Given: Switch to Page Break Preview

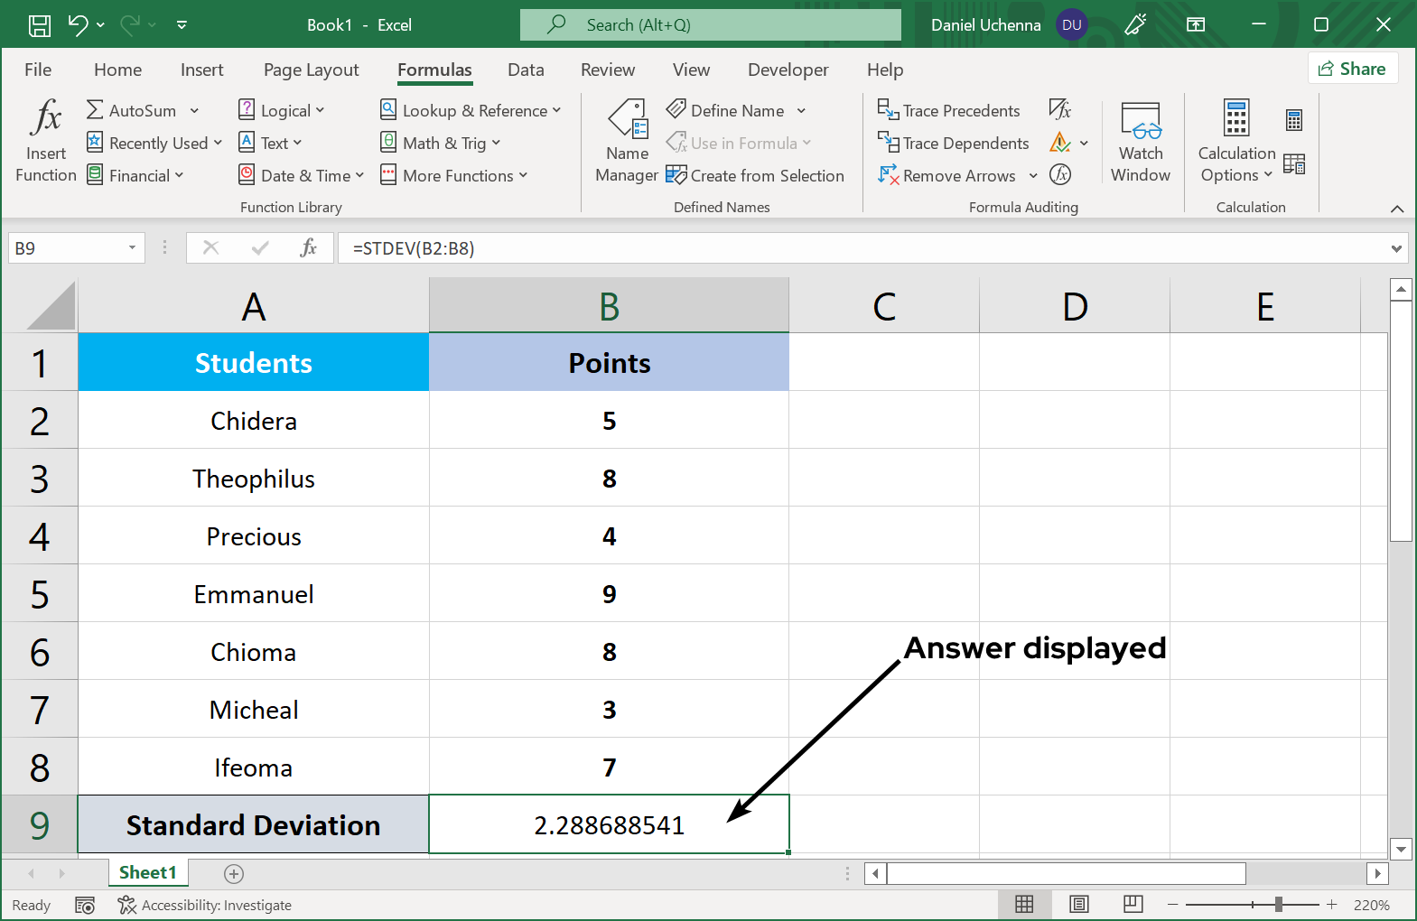Looking at the screenshot, I should coord(1133,904).
